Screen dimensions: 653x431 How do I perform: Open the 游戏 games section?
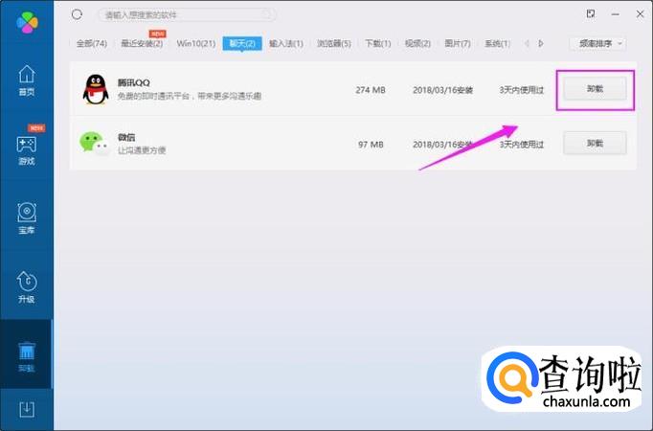tap(27, 150)
